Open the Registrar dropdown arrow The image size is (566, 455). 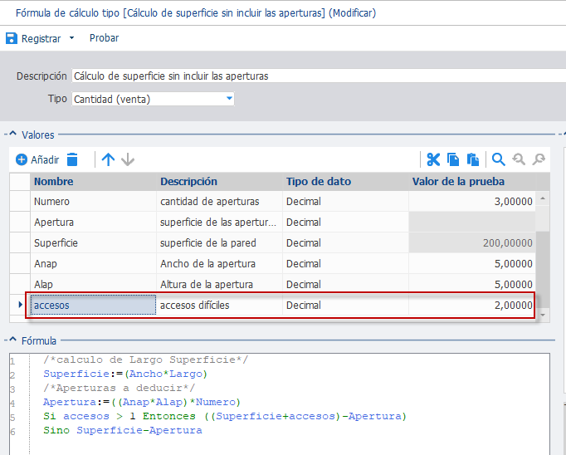[71, 38]
